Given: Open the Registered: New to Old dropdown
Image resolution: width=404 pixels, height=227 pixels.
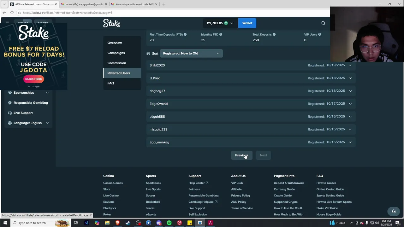Looking at the screenshot, I should (191, 53).
